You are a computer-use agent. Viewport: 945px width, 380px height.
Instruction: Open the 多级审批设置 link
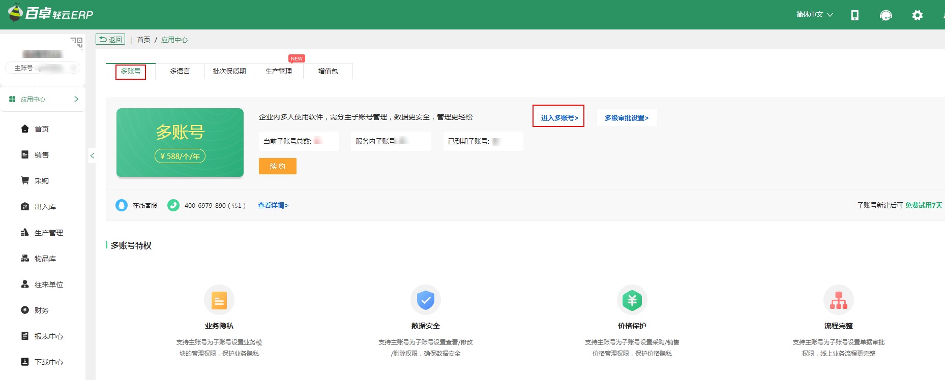pos(626,117)
